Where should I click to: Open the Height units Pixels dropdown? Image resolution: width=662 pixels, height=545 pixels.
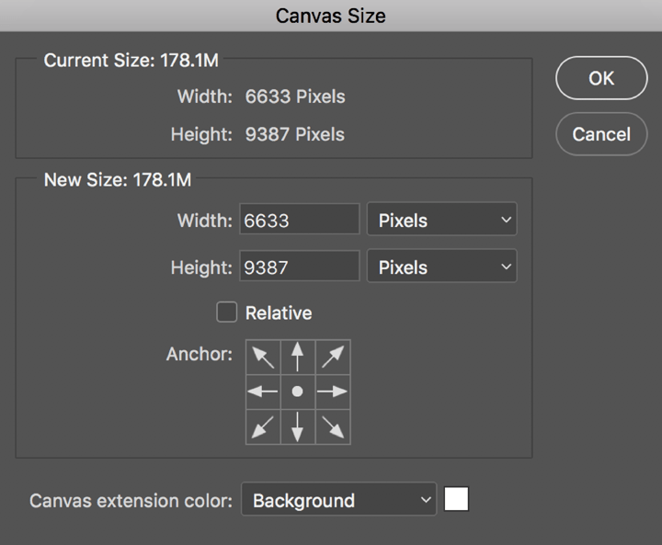point(441,267)
